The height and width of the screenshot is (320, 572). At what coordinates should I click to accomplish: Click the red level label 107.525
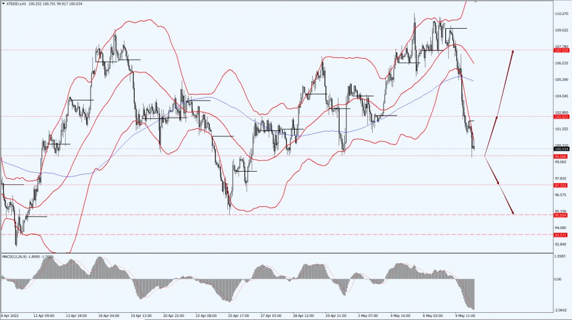pos(561,50)
